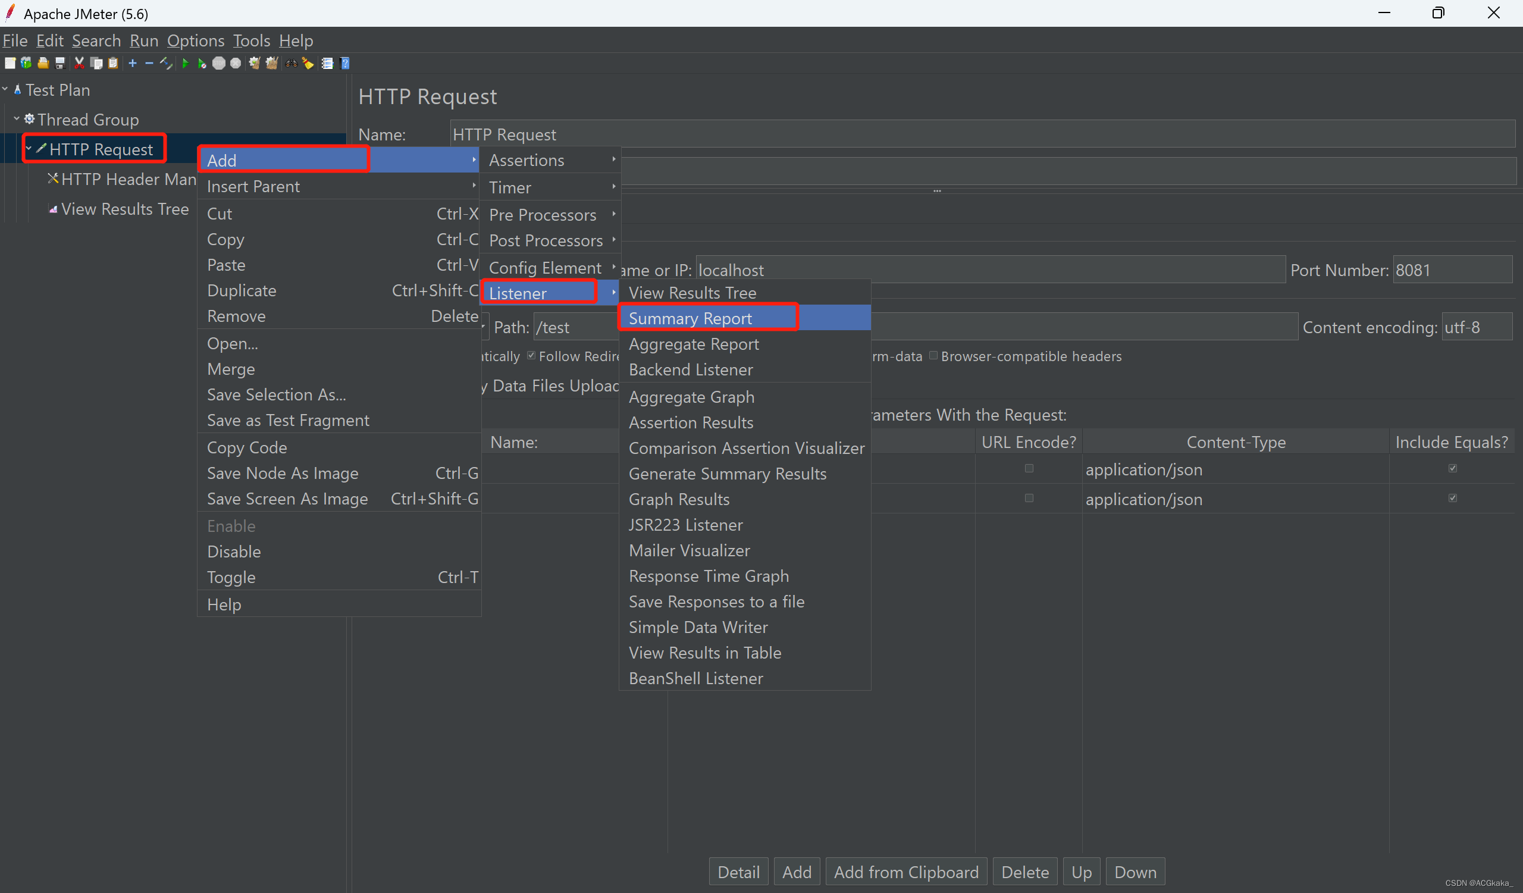The width and height of the screenshot is (1523, 893).
Task: Click the Open file folder icon
Action: click(43, 64)
